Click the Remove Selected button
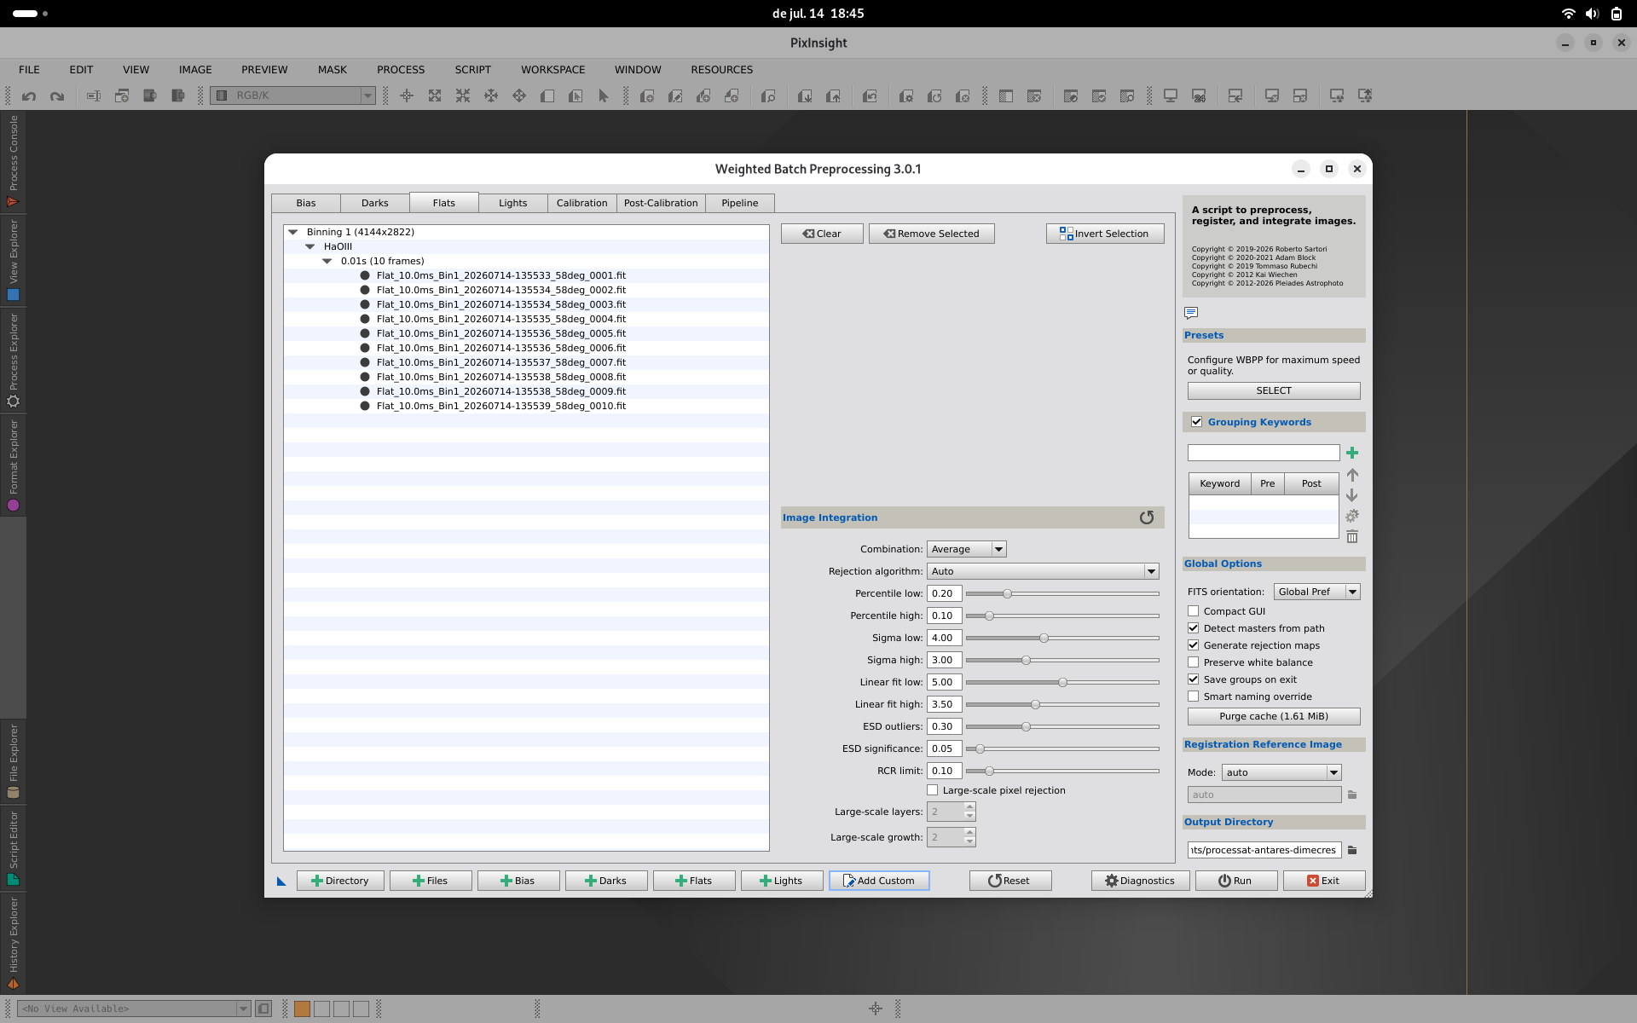This screenshot has height=1023, width=1637. [931, 234]
